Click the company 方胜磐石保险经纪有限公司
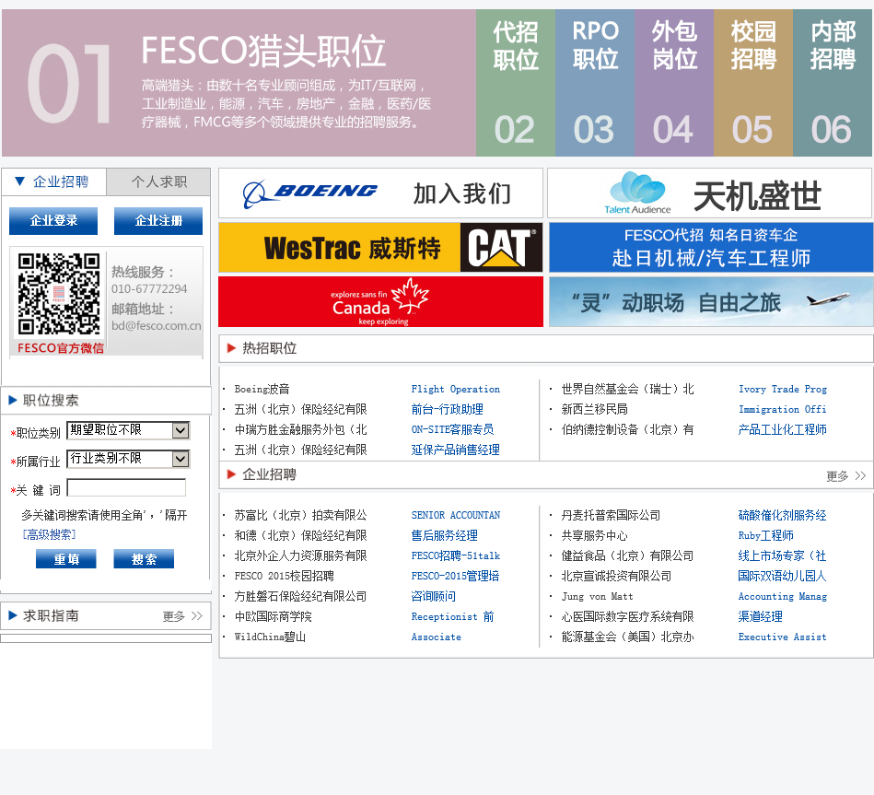The image size is (874, 795). click(x=300, y=597)
